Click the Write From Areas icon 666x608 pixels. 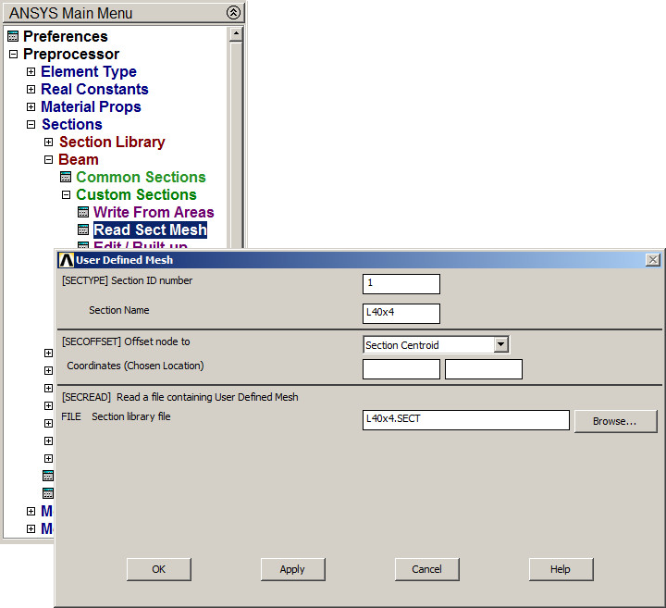(x=83, y=213)
